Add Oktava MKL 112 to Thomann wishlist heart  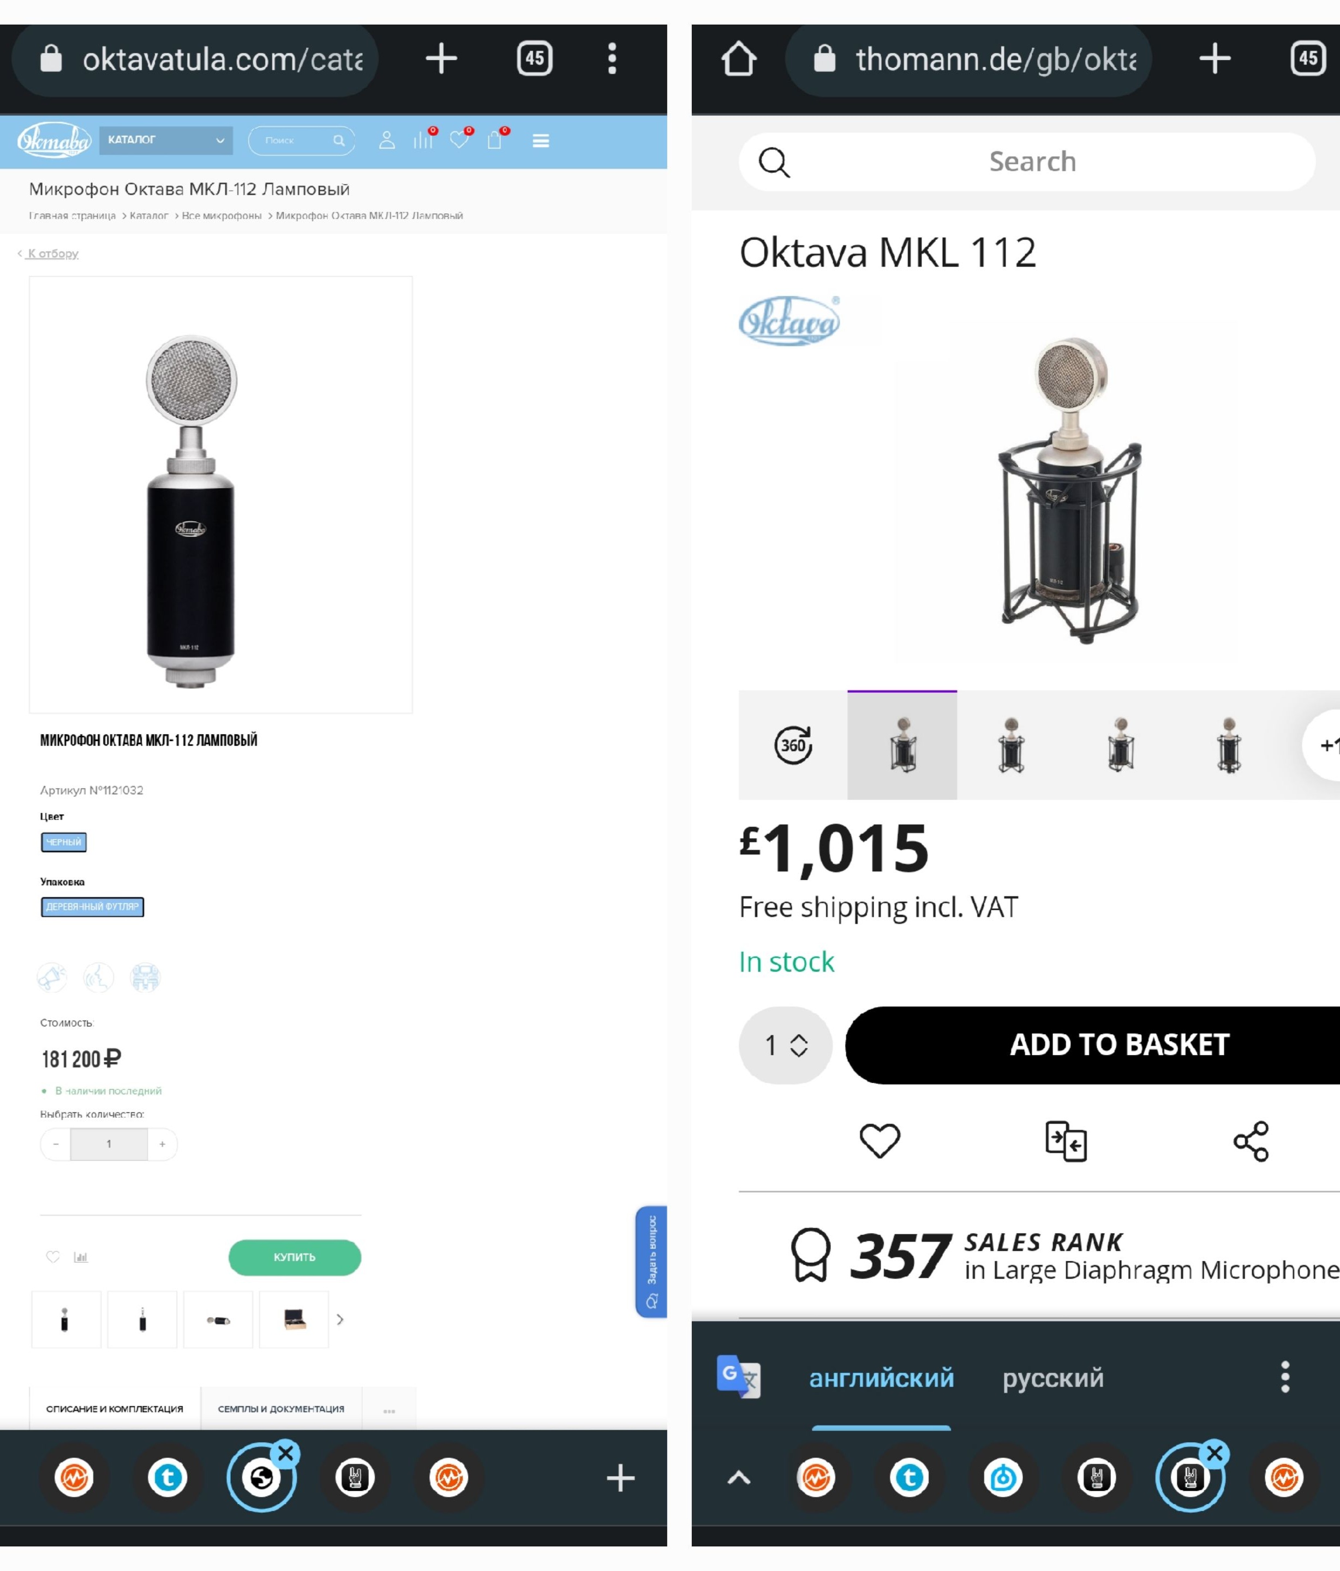tap(880, 1141)
